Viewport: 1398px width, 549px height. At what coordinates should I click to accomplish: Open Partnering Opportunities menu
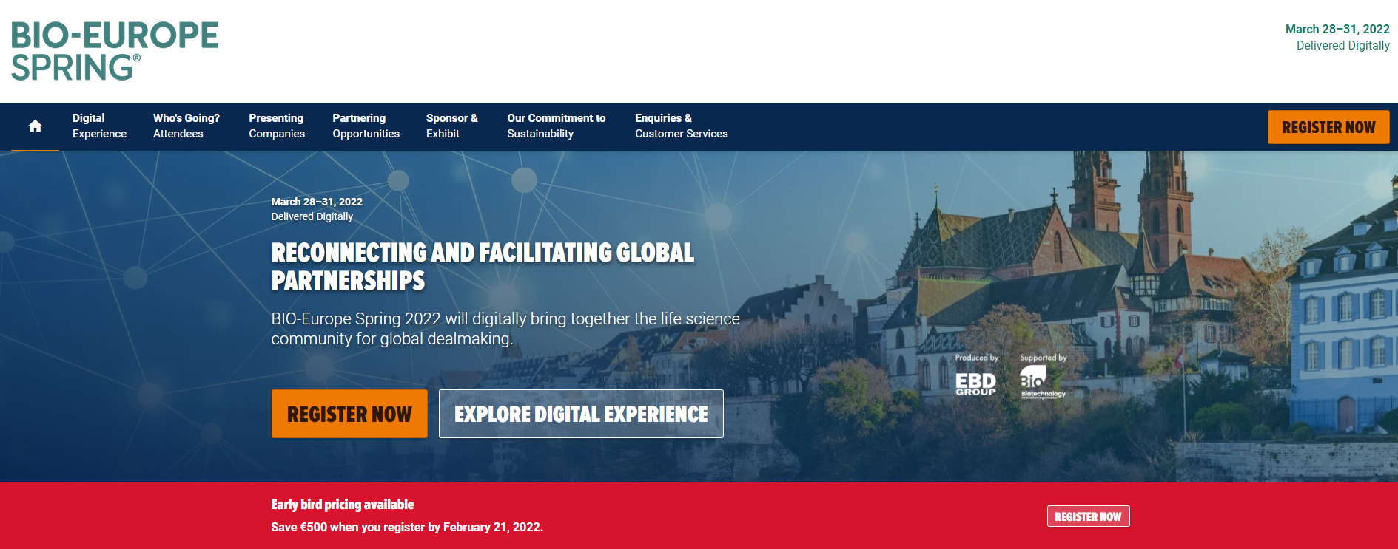[x=366, y=126]
